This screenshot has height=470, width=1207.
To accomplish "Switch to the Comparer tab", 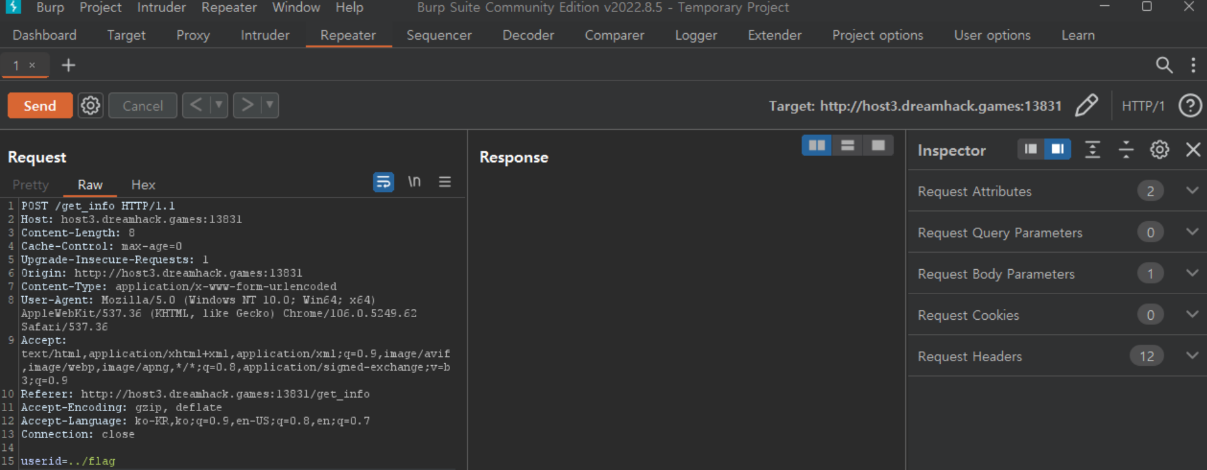I will (x=614, y=35).
